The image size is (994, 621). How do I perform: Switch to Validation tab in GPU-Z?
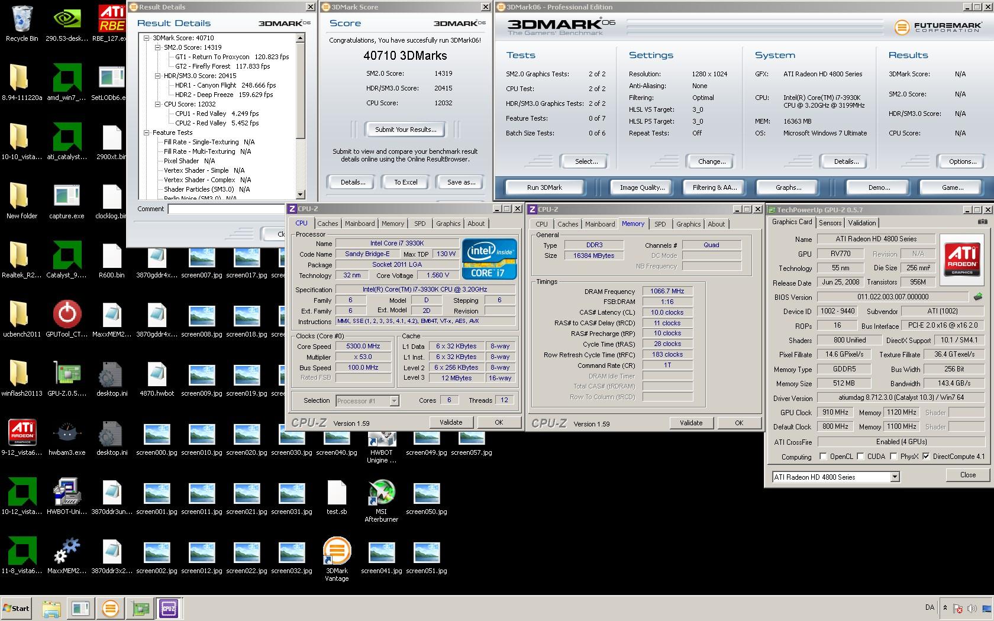(x=862, y=223)
